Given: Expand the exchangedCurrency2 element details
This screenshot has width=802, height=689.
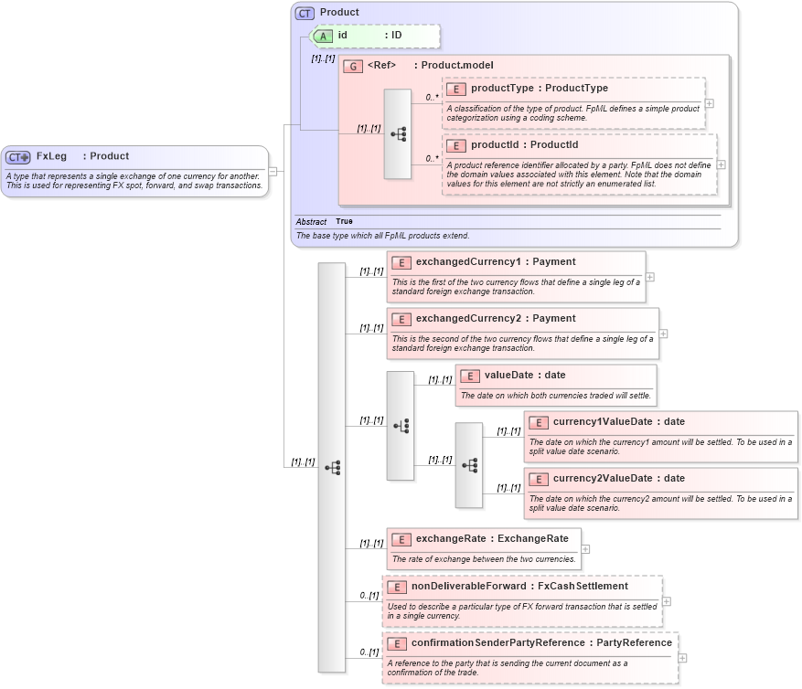Looking at the screenshot, I should [x=665, y=334].
